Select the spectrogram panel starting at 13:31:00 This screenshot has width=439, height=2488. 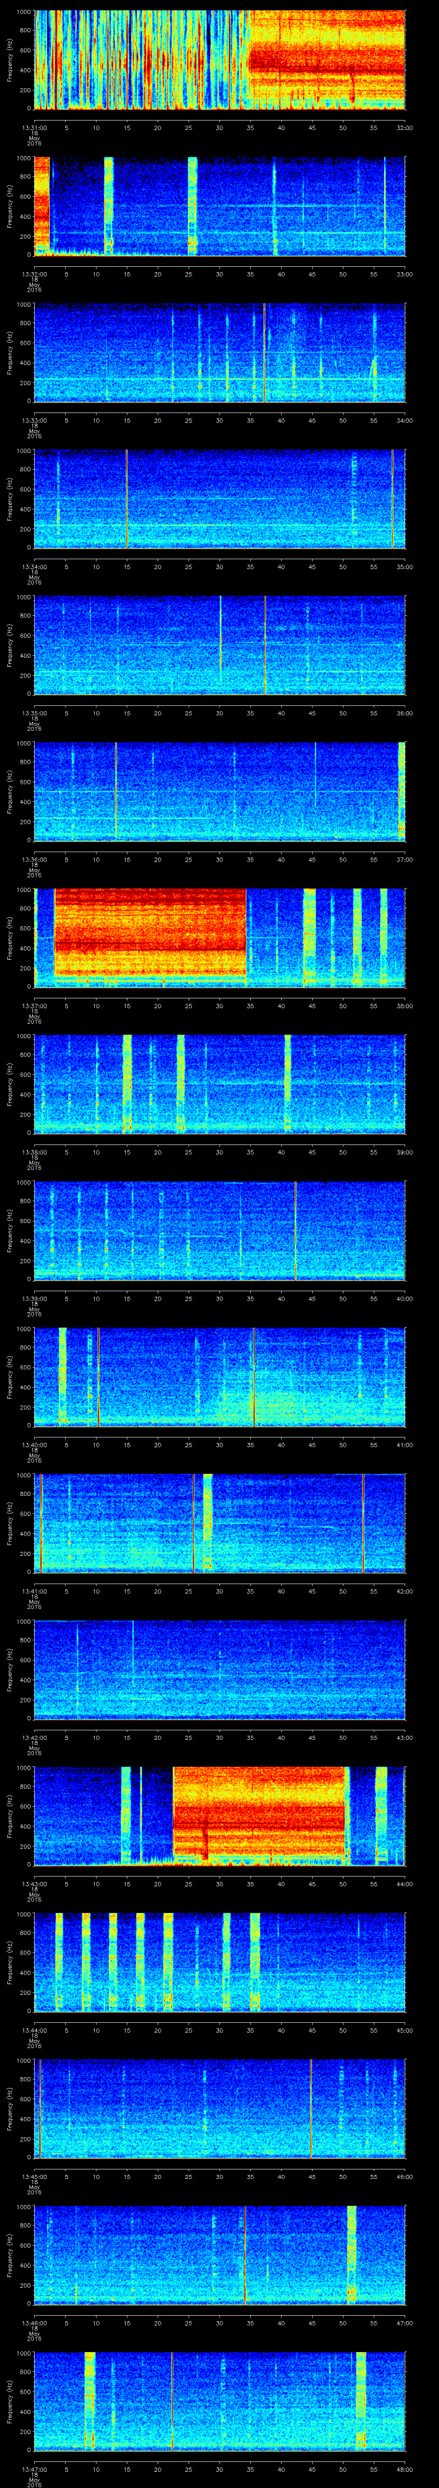pyautogui.click(x=219, y=60)
